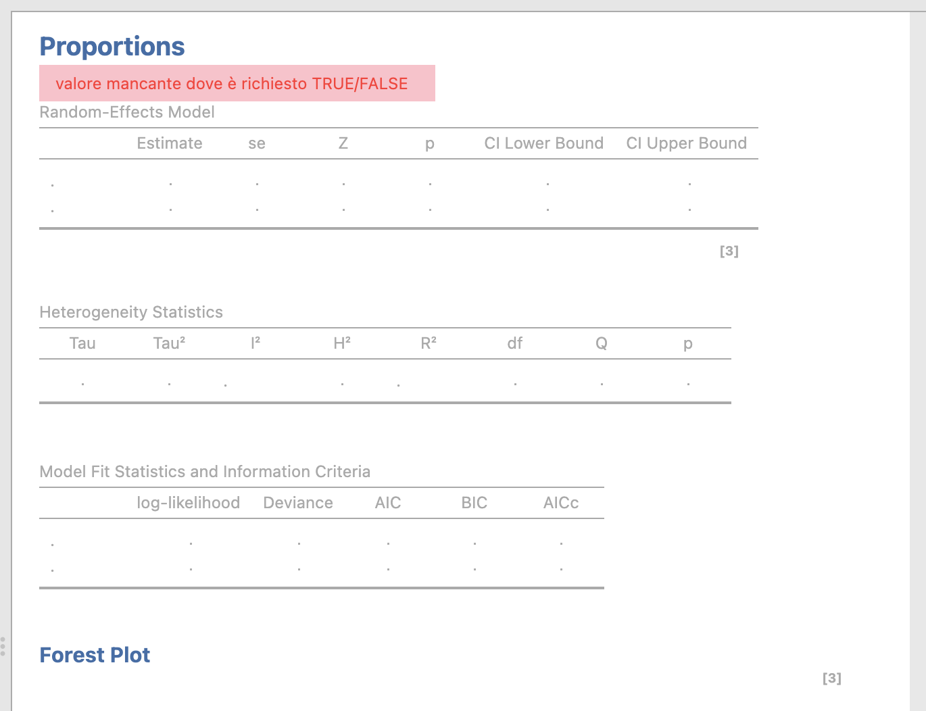The height and width of the screenshot is (711, 926).
Task: Open reference [3] beside Forest Plot
Action: [831, 679]
